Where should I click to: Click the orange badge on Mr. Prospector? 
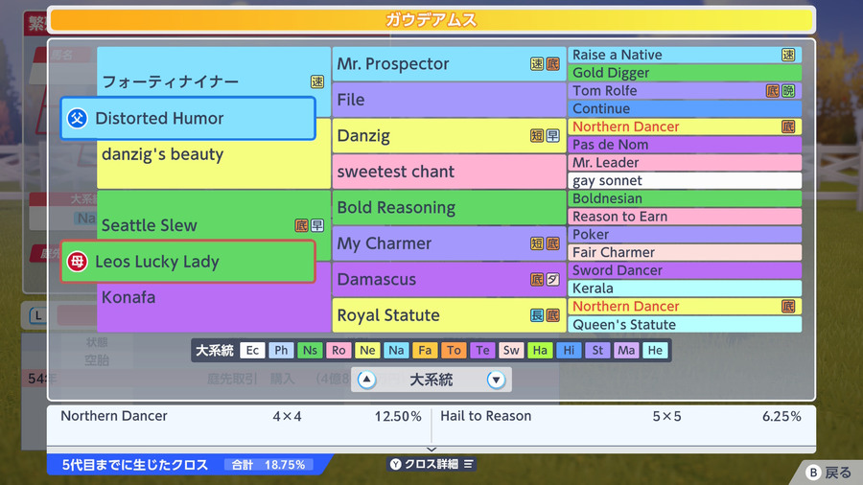552,64
